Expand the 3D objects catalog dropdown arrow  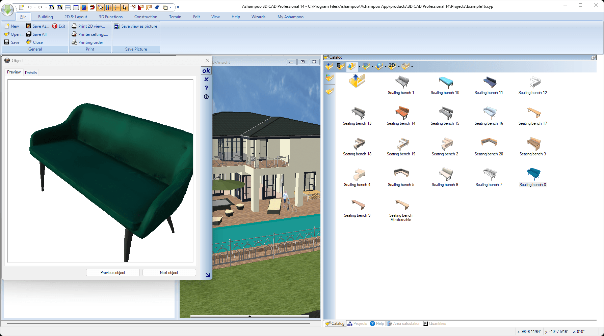pos(359,66)
